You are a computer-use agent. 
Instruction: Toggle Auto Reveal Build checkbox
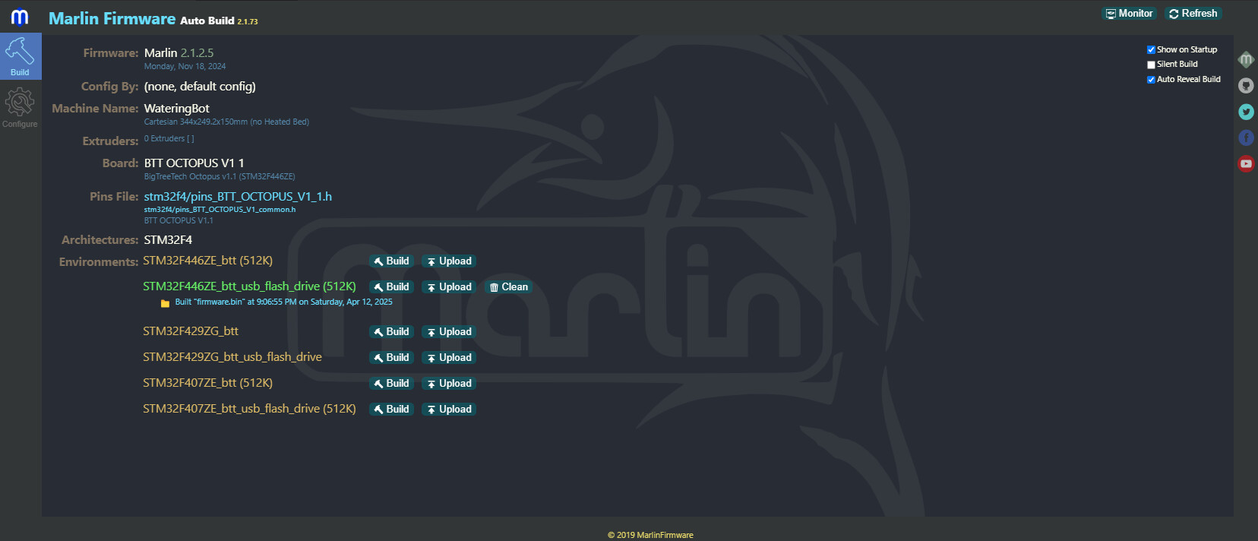(x=1151, y=80)
